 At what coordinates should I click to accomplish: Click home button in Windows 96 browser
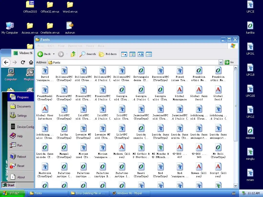[x=31, y=62]
